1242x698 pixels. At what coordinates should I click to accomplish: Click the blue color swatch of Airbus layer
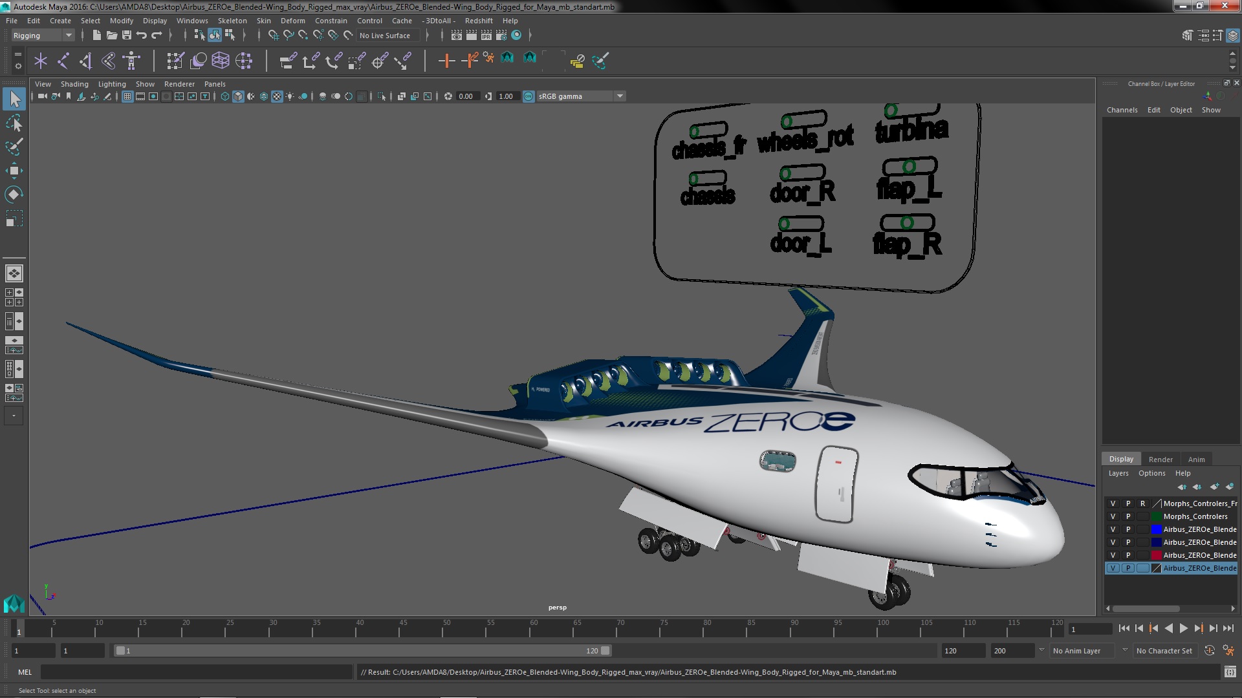tap(1156, 529)
